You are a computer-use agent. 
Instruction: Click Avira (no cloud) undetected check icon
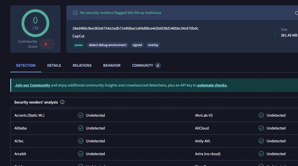261,154
